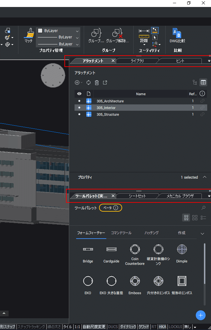Select list view in tool palette
Screen dimensions: 211x330
(x=203, y=217)
